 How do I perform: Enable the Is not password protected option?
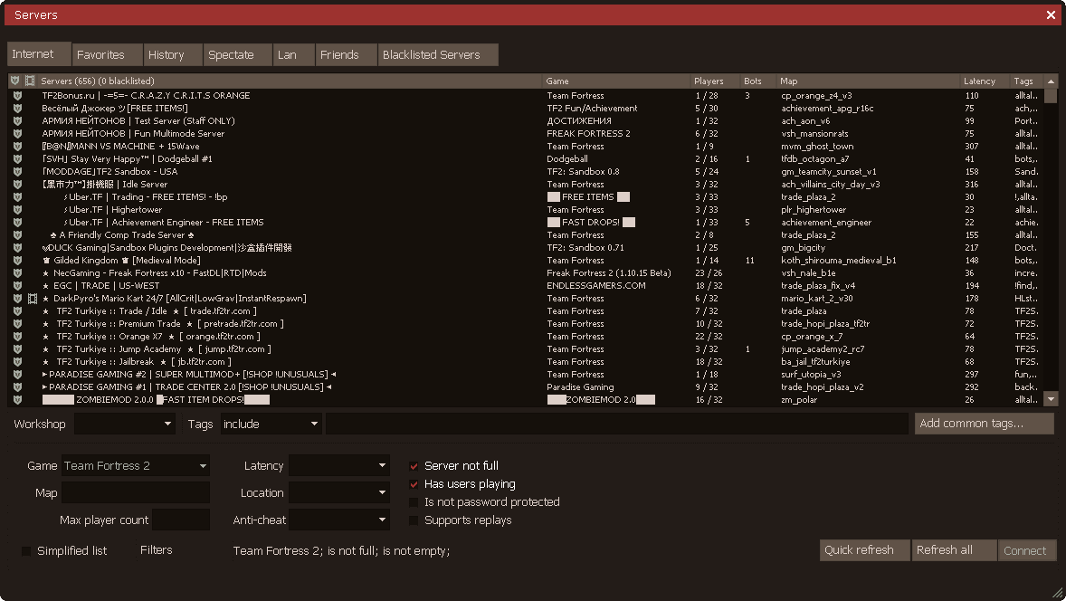click(414, 502)
